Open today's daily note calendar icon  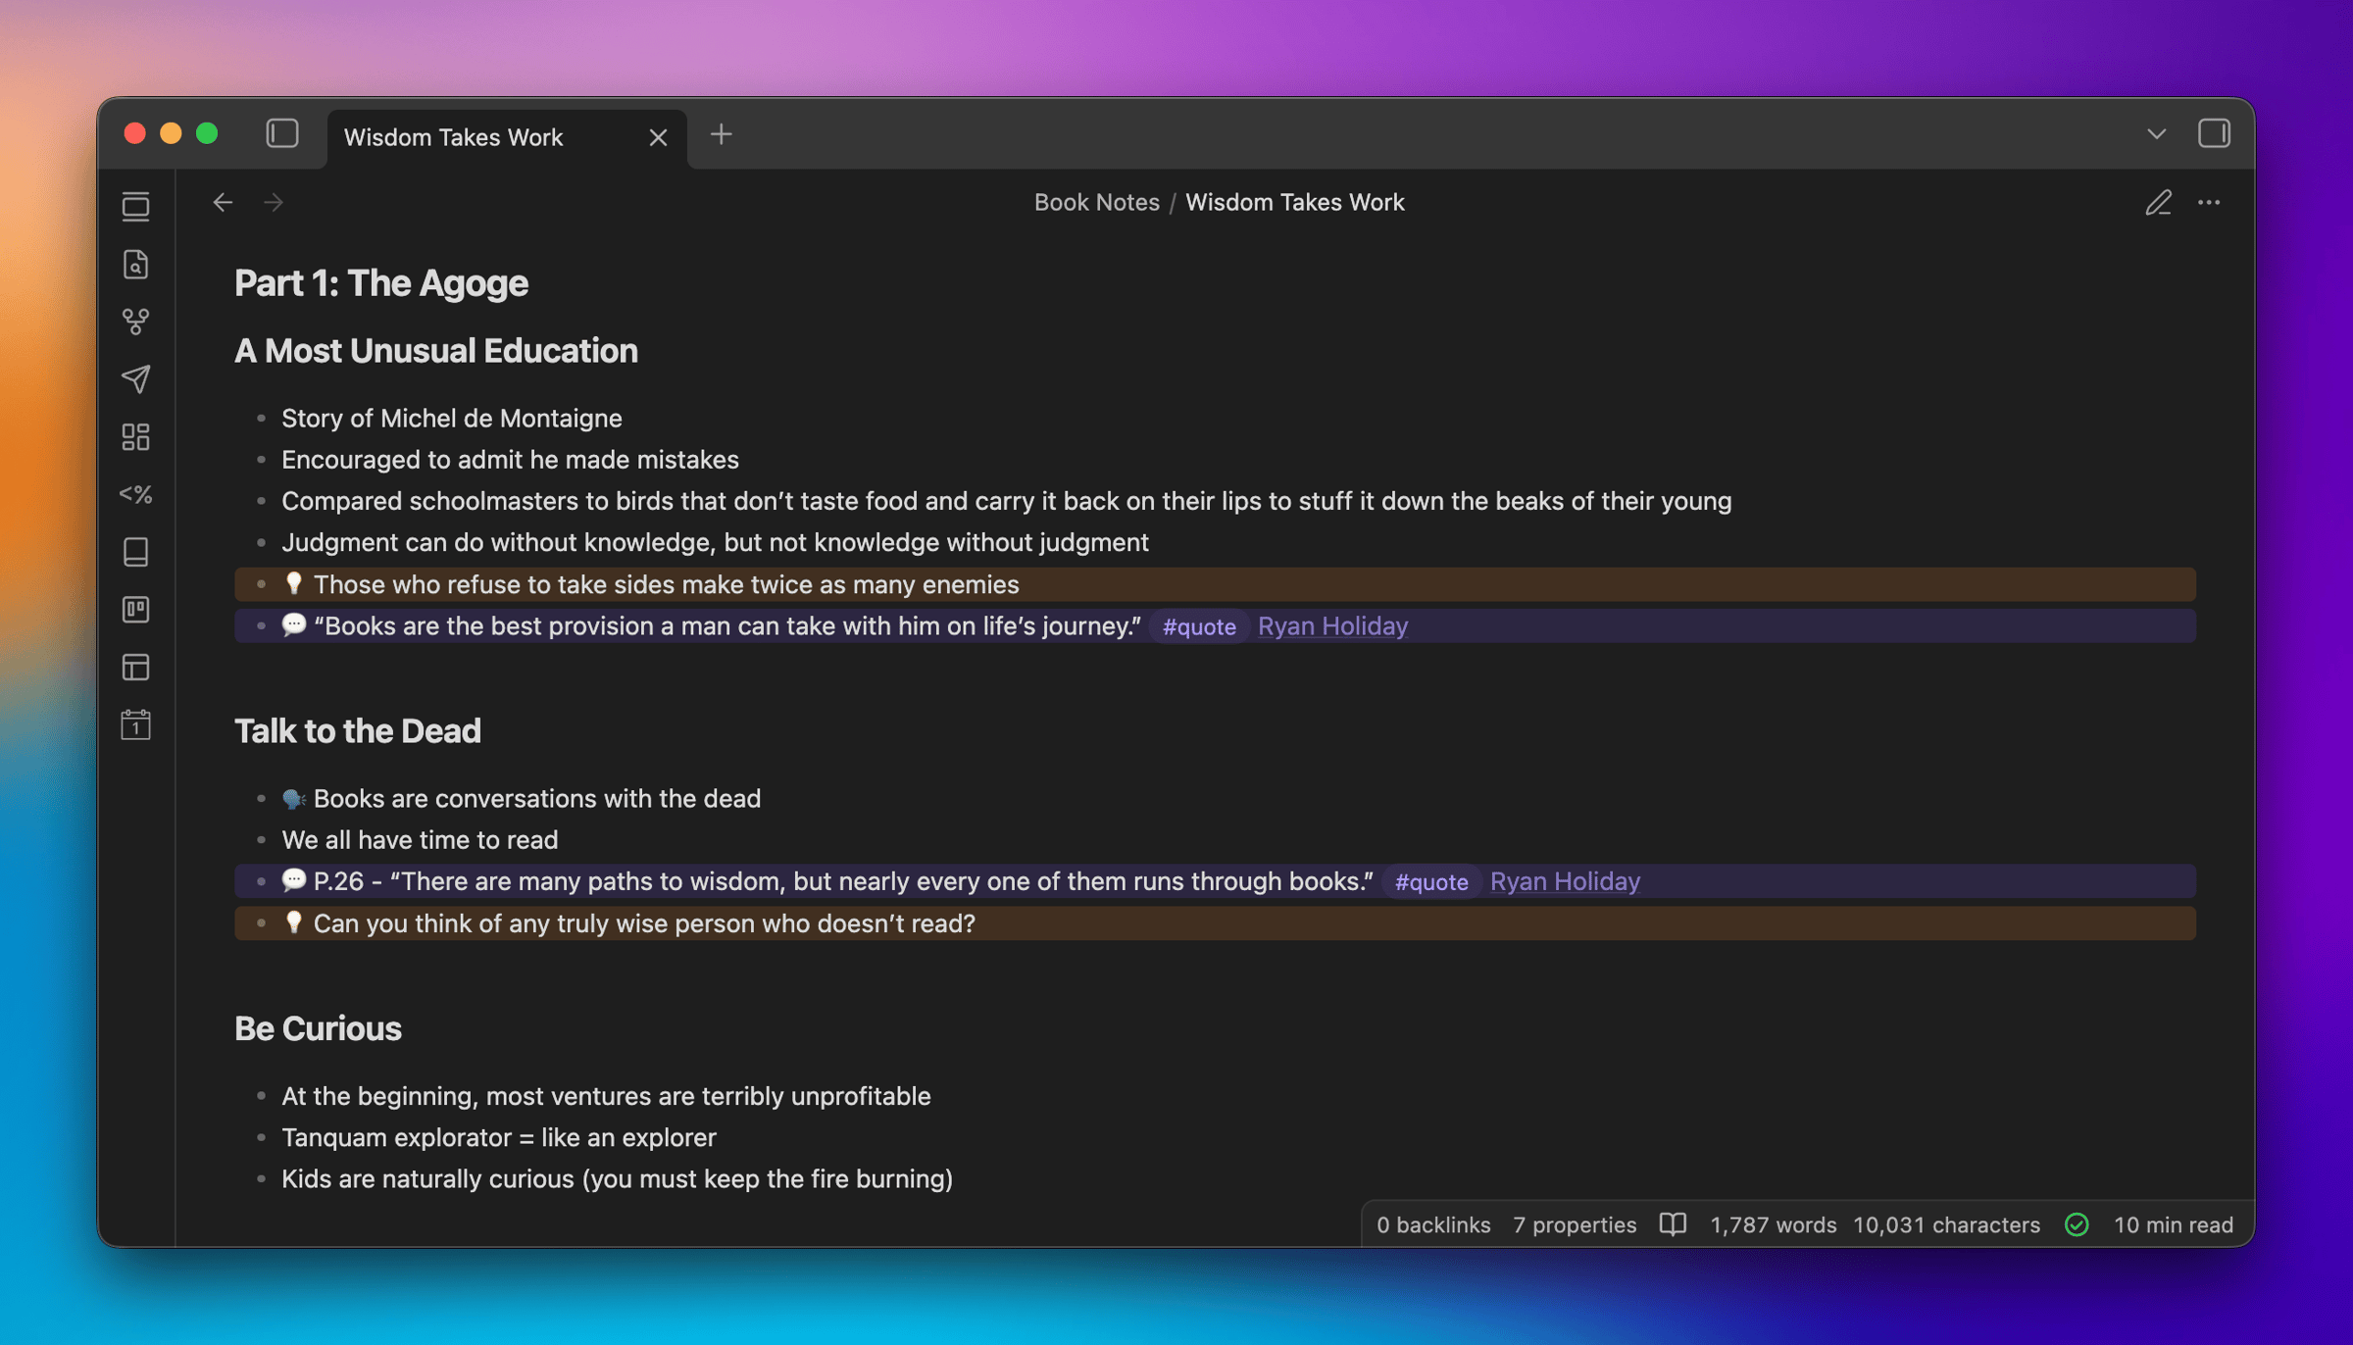[135, 725]
